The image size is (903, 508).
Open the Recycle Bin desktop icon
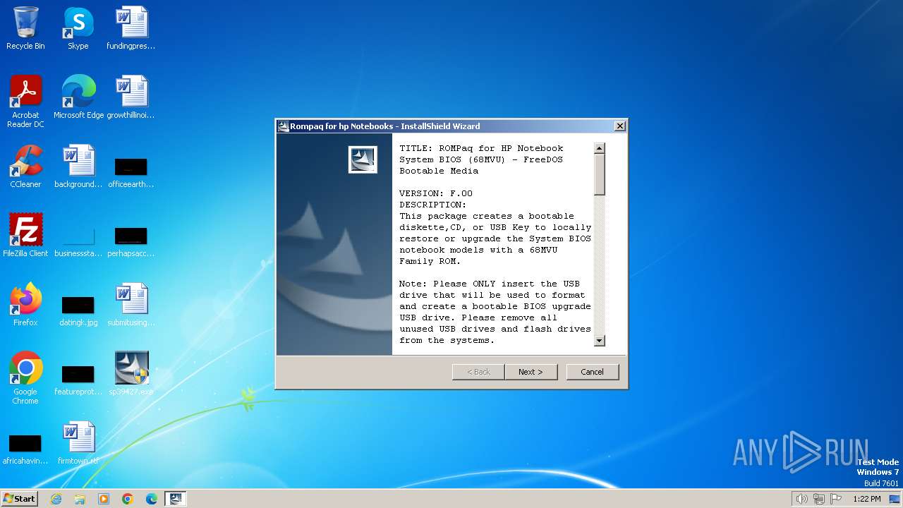[x=25, y=28]
